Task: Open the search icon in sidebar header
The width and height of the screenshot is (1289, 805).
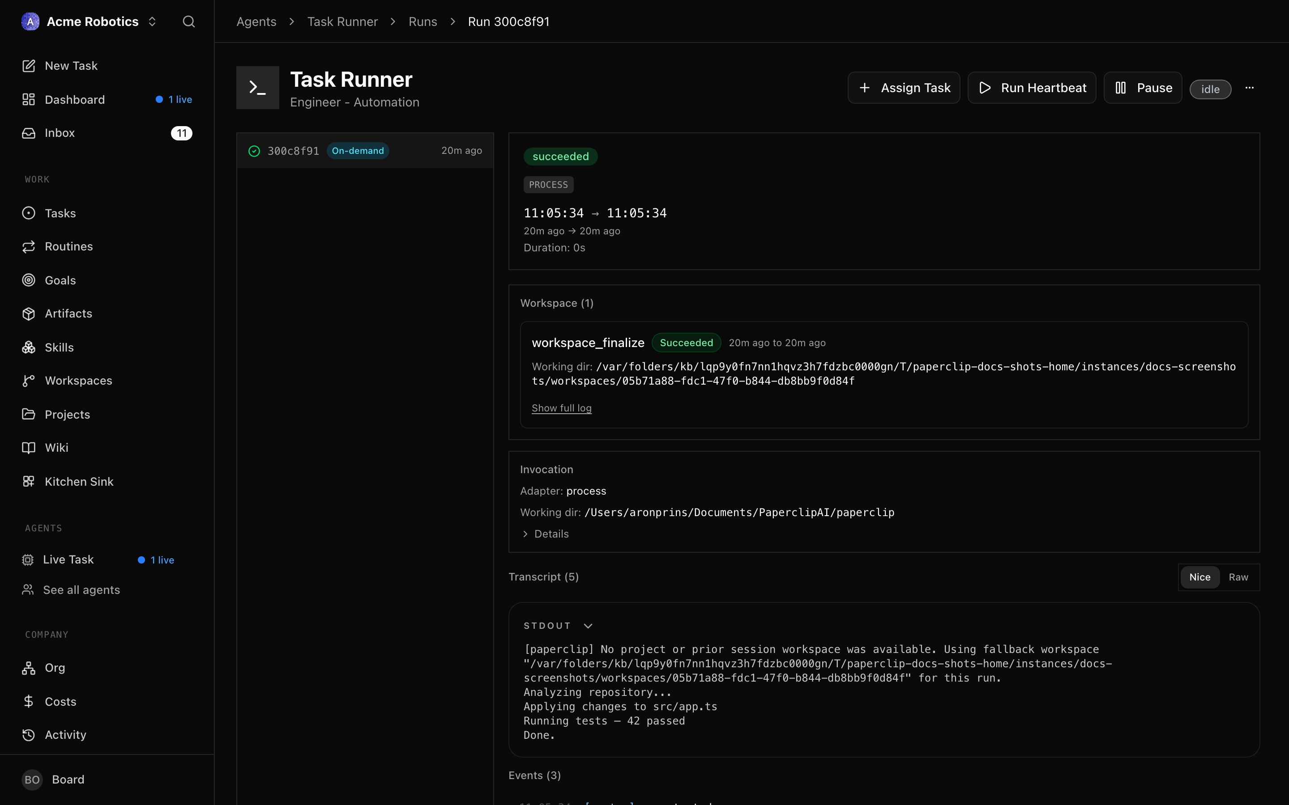Action: 188,21
